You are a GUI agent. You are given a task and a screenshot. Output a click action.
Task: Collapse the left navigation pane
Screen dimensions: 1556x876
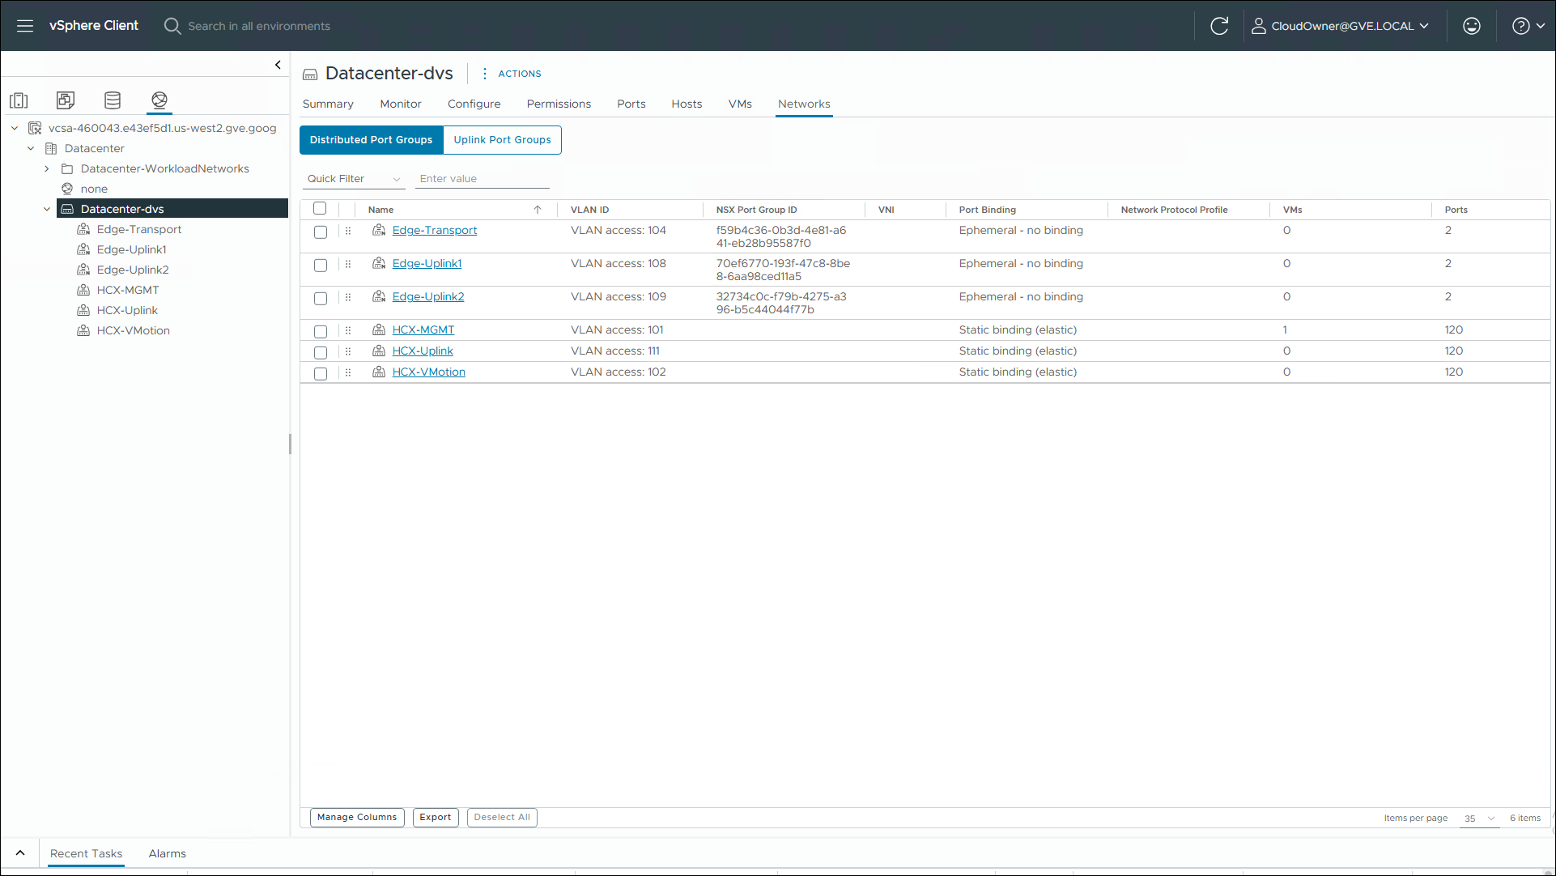(278, 65)
